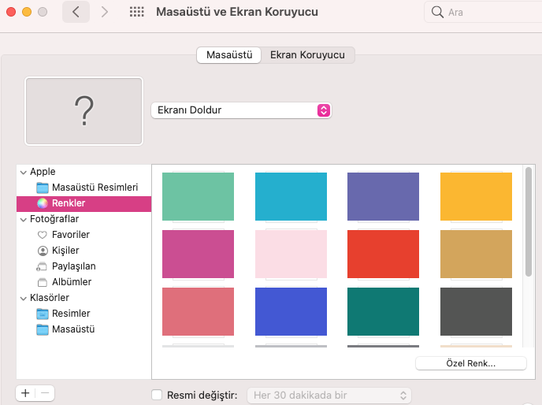542x405 pixels.
Task: Open Favoriler heart item in sidebar
Action: (70, 235)
